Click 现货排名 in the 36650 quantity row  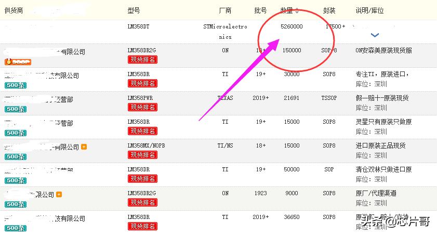(x=142, y=227)
